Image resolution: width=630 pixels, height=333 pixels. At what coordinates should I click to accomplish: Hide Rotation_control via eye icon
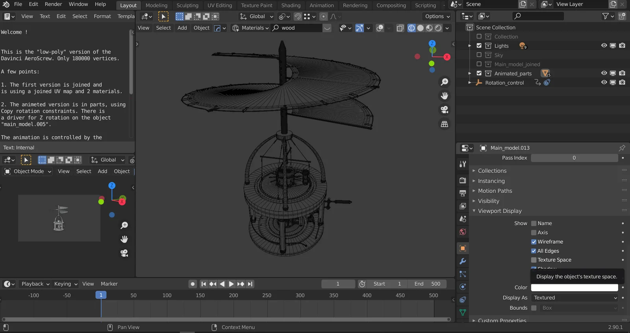tap(604, 83)
